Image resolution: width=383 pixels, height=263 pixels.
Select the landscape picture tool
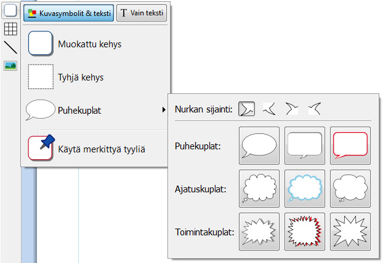click(10, 66)
